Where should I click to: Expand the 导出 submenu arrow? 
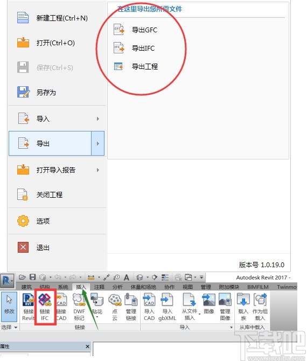click(98, 143)
